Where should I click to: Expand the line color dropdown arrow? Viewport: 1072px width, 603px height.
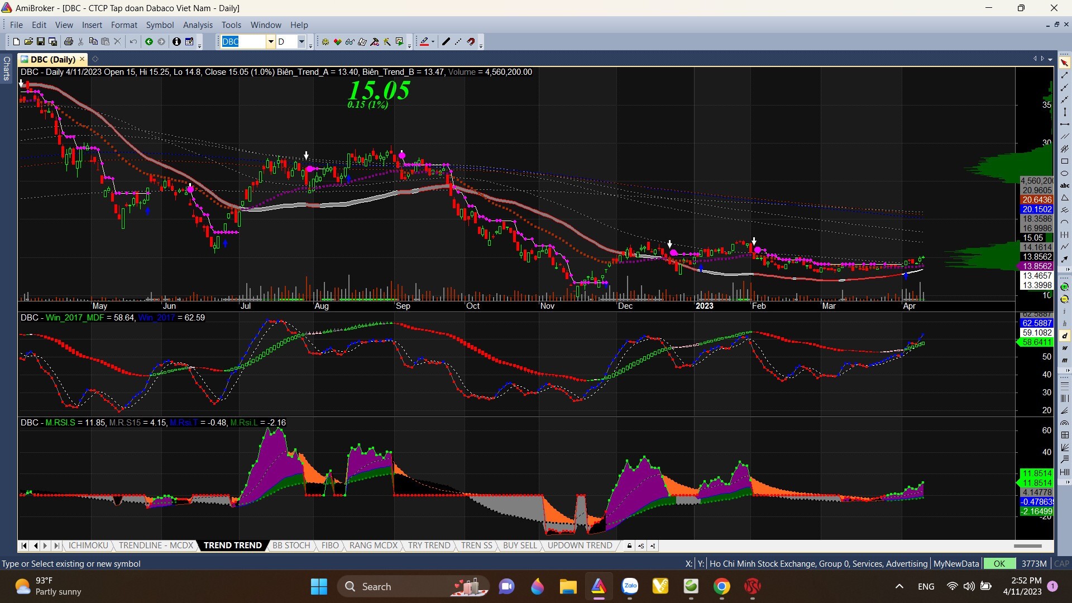(x=433, y=42)
